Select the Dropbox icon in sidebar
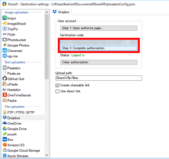169x159 pixels. point(5,118)
